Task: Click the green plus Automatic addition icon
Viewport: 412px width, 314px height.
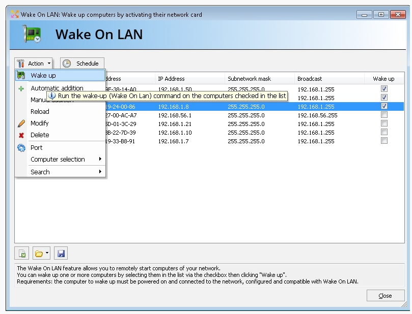Action: [21, 88]
